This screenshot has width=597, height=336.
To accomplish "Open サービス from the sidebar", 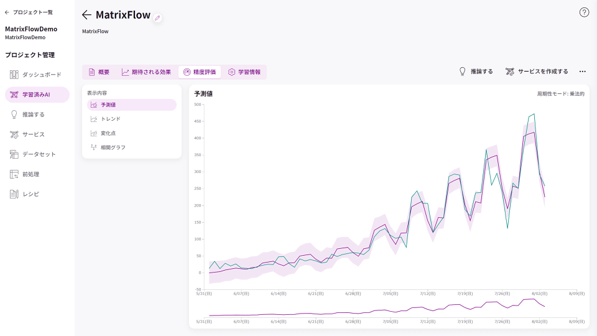I will pyautogui.click(x=37, y=134).
